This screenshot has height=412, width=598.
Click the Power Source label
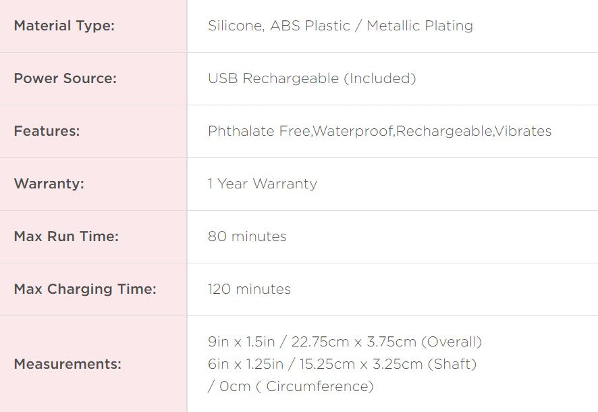pos(65,78)
